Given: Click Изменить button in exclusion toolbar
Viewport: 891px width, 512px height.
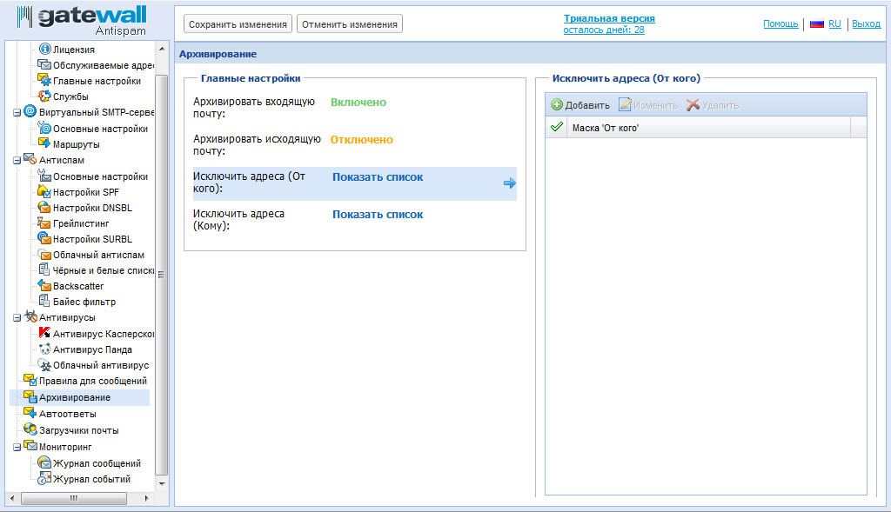Looking at the screenshot, I should 648,105.
